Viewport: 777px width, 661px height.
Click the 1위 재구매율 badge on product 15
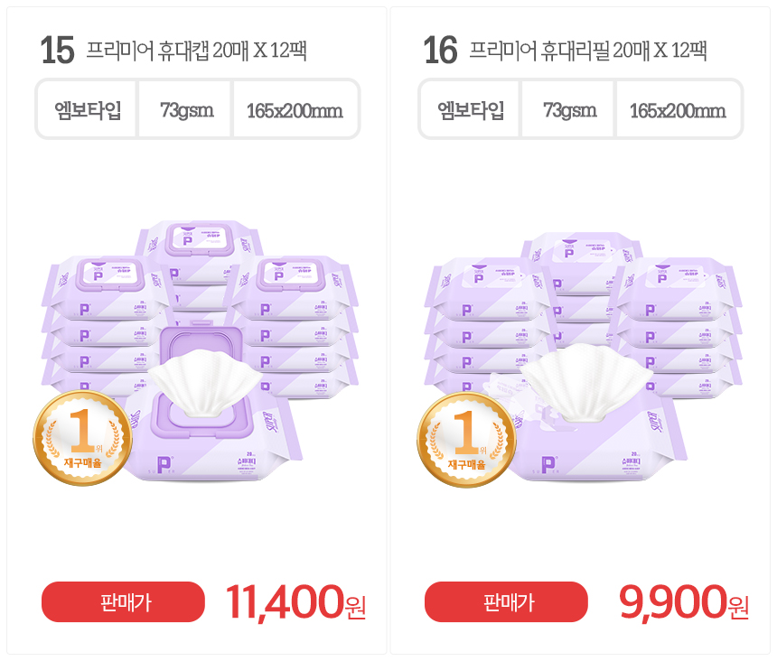82,438
